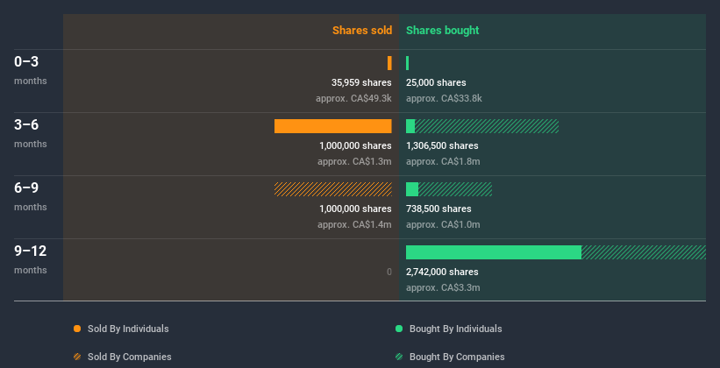Select the Bought By Companies legend label

pos(457,357)
